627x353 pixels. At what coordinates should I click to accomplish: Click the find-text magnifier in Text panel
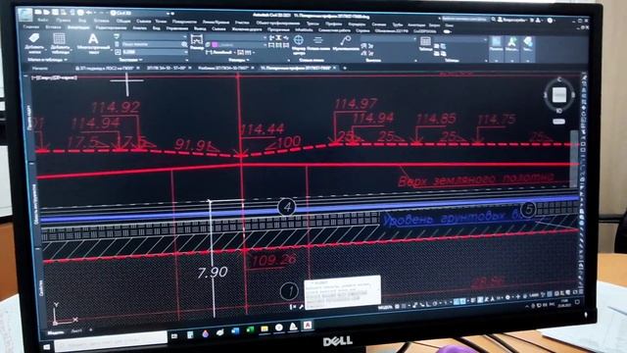coord(184,44)
